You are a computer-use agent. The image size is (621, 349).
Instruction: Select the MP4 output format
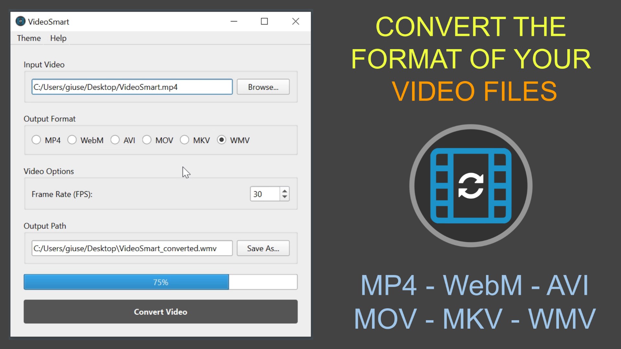(36, 140)
